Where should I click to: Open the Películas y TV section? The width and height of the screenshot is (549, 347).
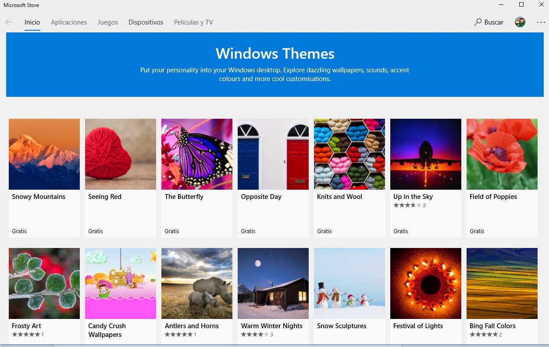pyautogui.click(x=193, y=22)
